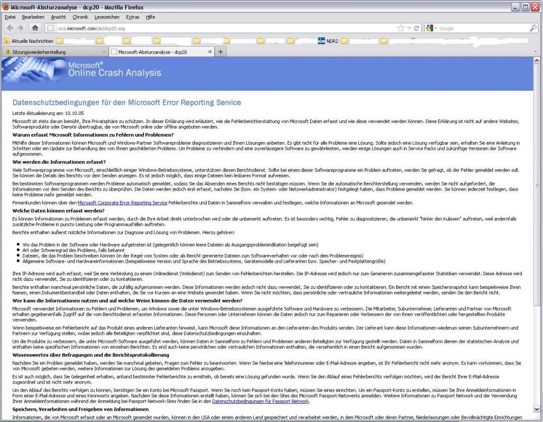Focus the Google search field

click(x=484, y=28)
